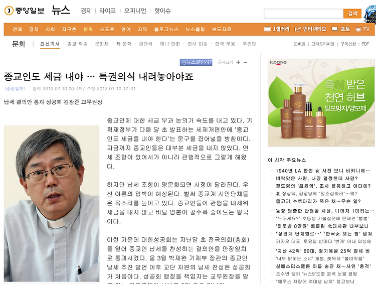The image size is (376, 284).
Task: Select 연예 in orange navigation bar
Action: [x=126, y=29]
